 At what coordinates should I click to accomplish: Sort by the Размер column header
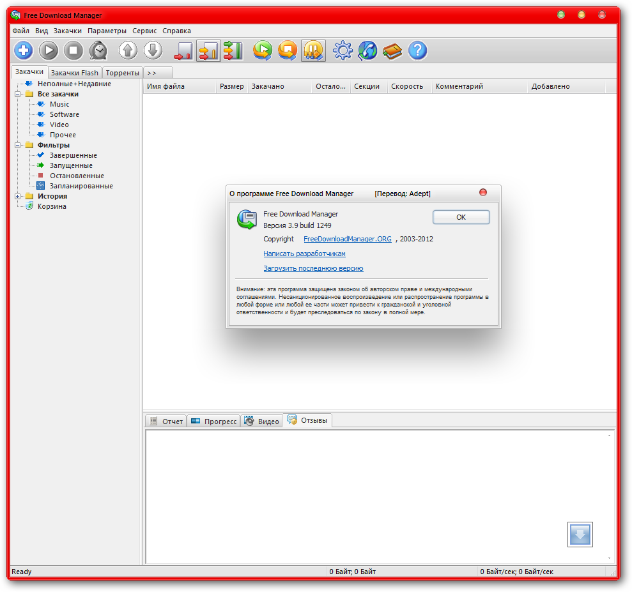point(232,86)
